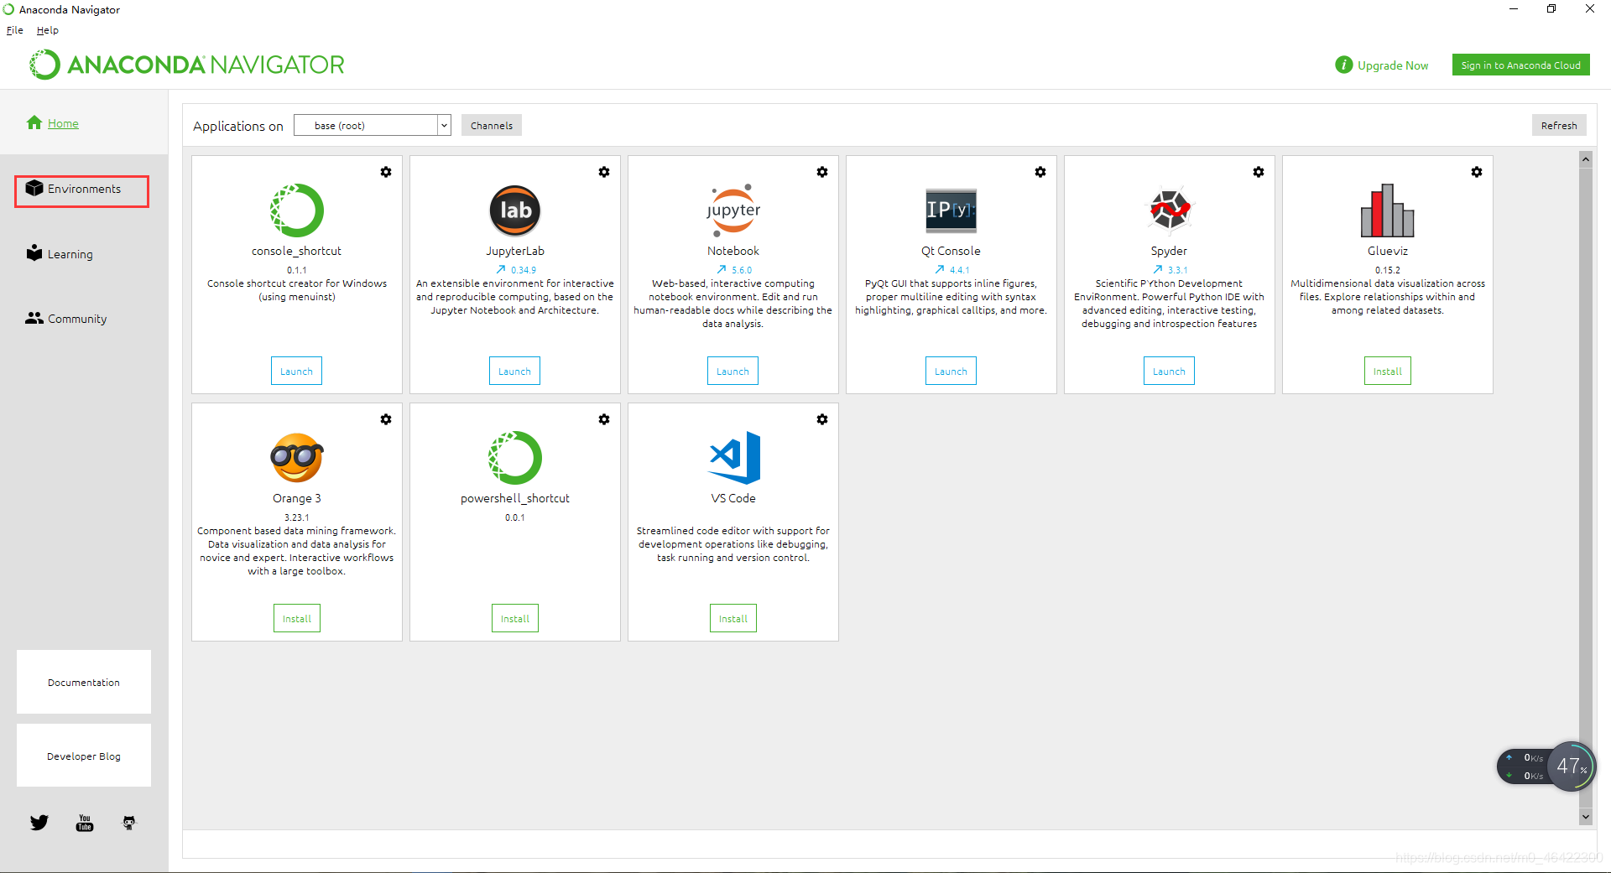Click scrollbar up arrow
The height and width of the screenshot is (873, 1611).
tap(1586, 159)
